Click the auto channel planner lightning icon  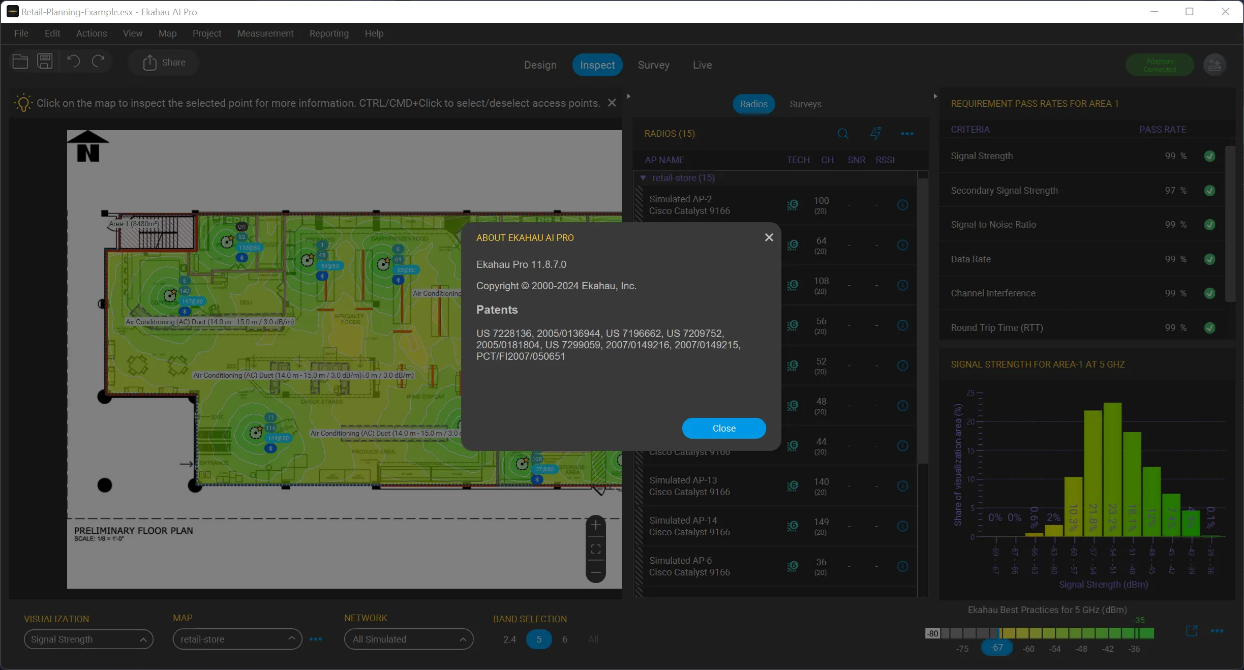pos(875,134)
